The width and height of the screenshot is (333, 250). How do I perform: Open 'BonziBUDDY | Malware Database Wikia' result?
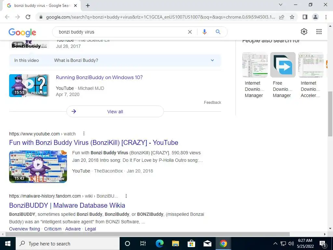(67, 205)
